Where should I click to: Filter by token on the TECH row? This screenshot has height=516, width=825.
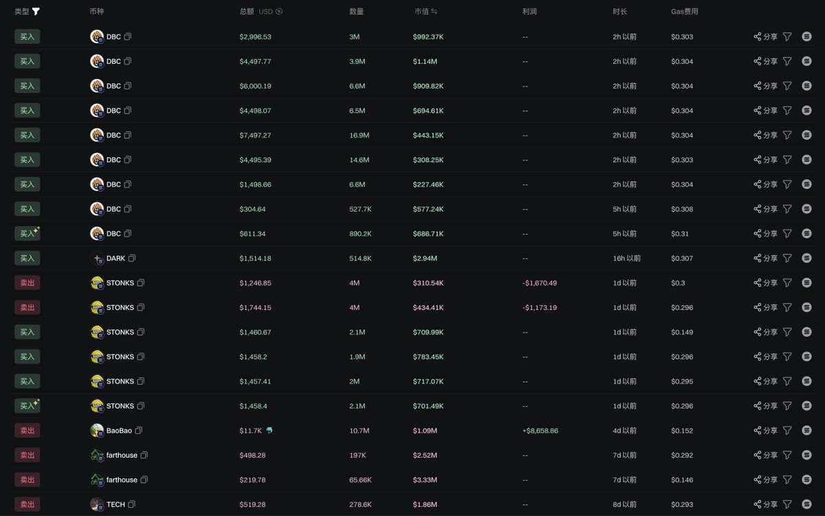[x=787, y=504]
